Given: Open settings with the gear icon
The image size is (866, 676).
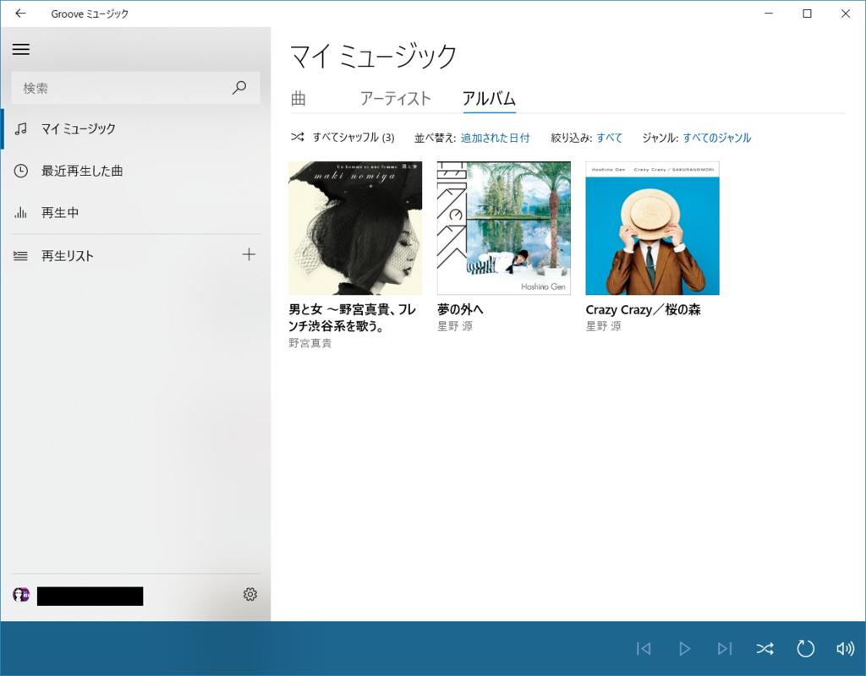Looking at the screenshot, I should (x=250, y=594).
